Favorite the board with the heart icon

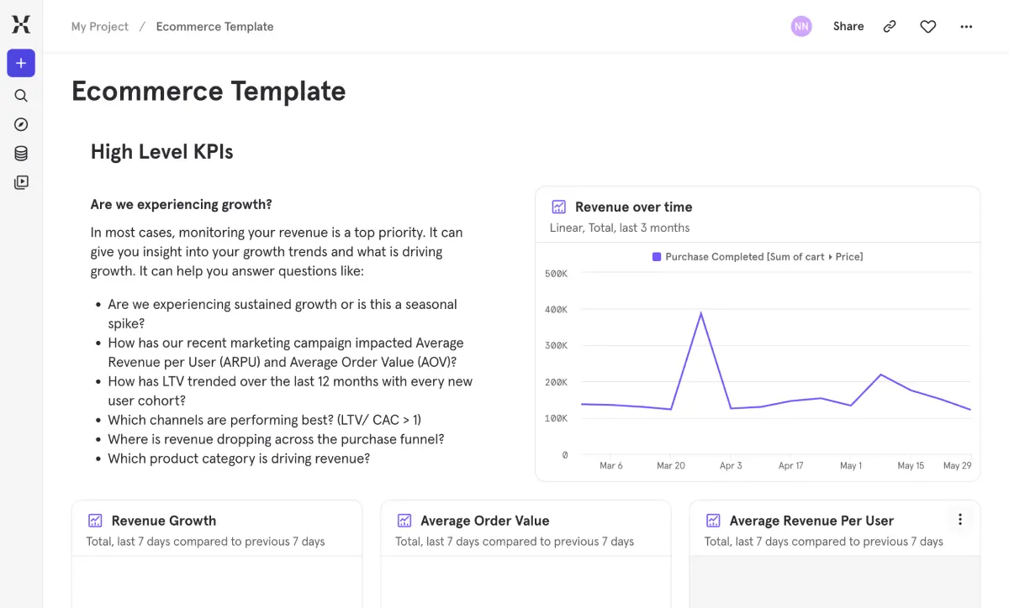click(x=927, y=27)
